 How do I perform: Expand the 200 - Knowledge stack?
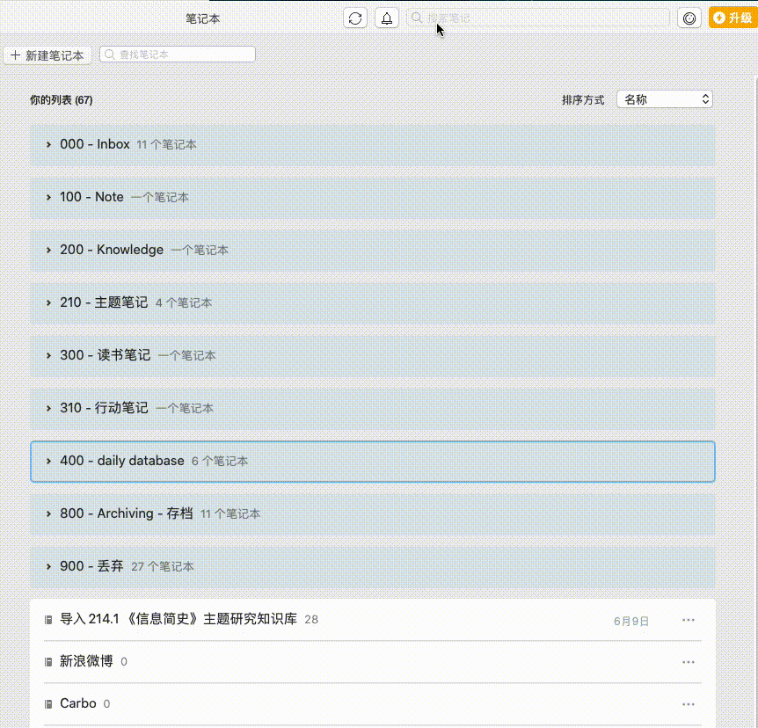click(48, 250)
